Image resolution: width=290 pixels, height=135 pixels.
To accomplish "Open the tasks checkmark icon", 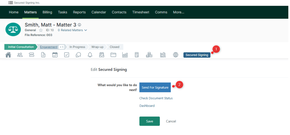I will [x=66, y=55].
